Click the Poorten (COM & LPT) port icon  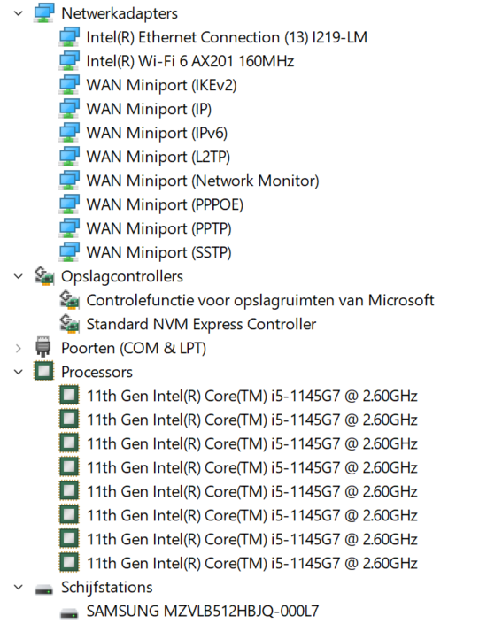point(43,347)
